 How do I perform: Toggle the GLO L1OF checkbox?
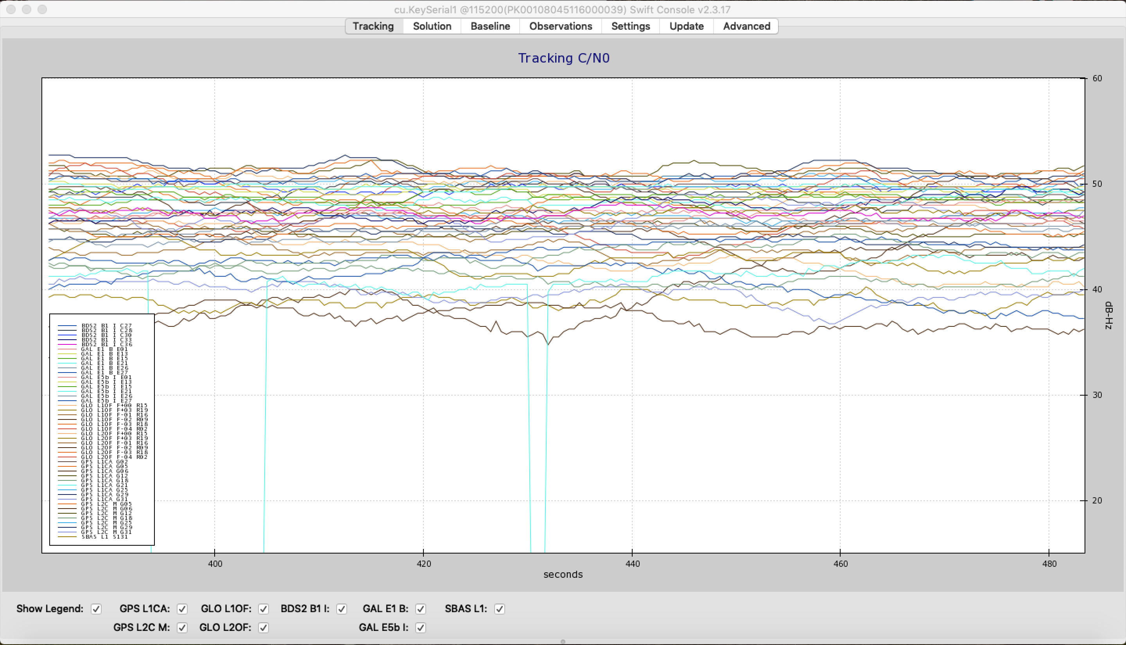264,609
